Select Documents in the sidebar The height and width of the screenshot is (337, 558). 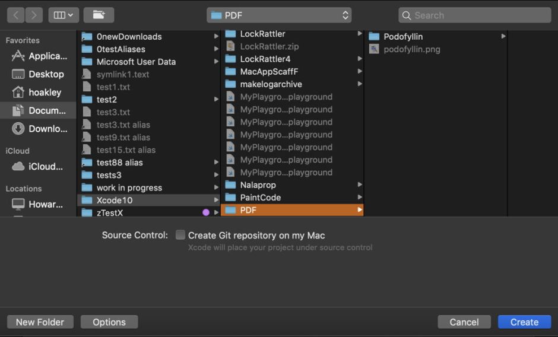click(39, 110)
